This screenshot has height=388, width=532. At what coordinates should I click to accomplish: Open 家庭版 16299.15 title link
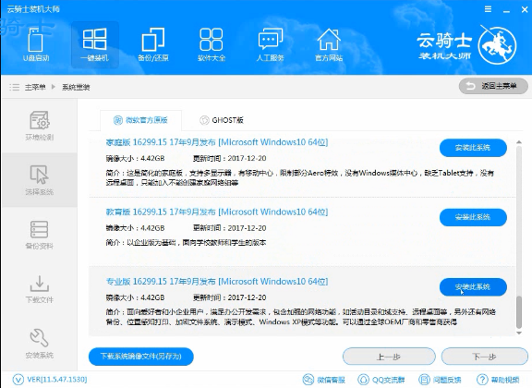coord(217,142)
